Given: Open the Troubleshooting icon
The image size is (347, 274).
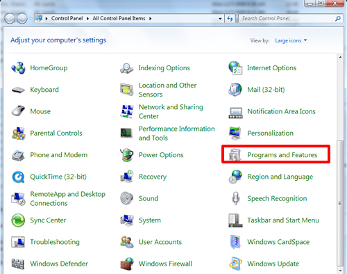Looking at the screenshot, I should click(x=18, y=242).
